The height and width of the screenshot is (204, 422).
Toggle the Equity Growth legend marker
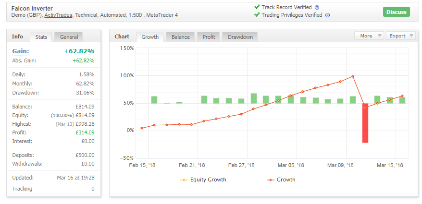(184, 180)
